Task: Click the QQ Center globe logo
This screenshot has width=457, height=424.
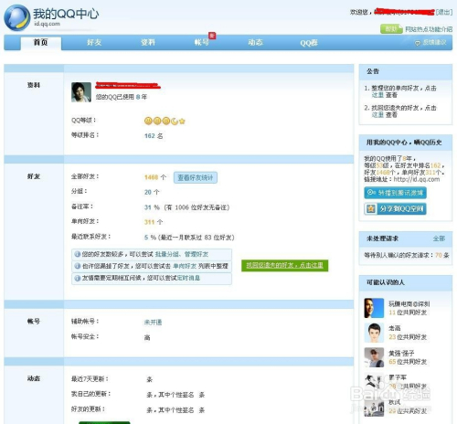Action: tap(17, 17)
